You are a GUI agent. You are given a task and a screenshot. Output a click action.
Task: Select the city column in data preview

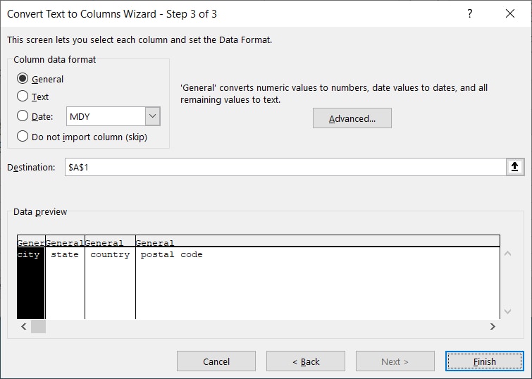[x=31, y=282]
